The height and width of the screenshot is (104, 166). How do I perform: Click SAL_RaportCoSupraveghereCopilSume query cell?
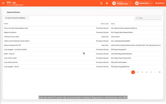coord(124,28)
